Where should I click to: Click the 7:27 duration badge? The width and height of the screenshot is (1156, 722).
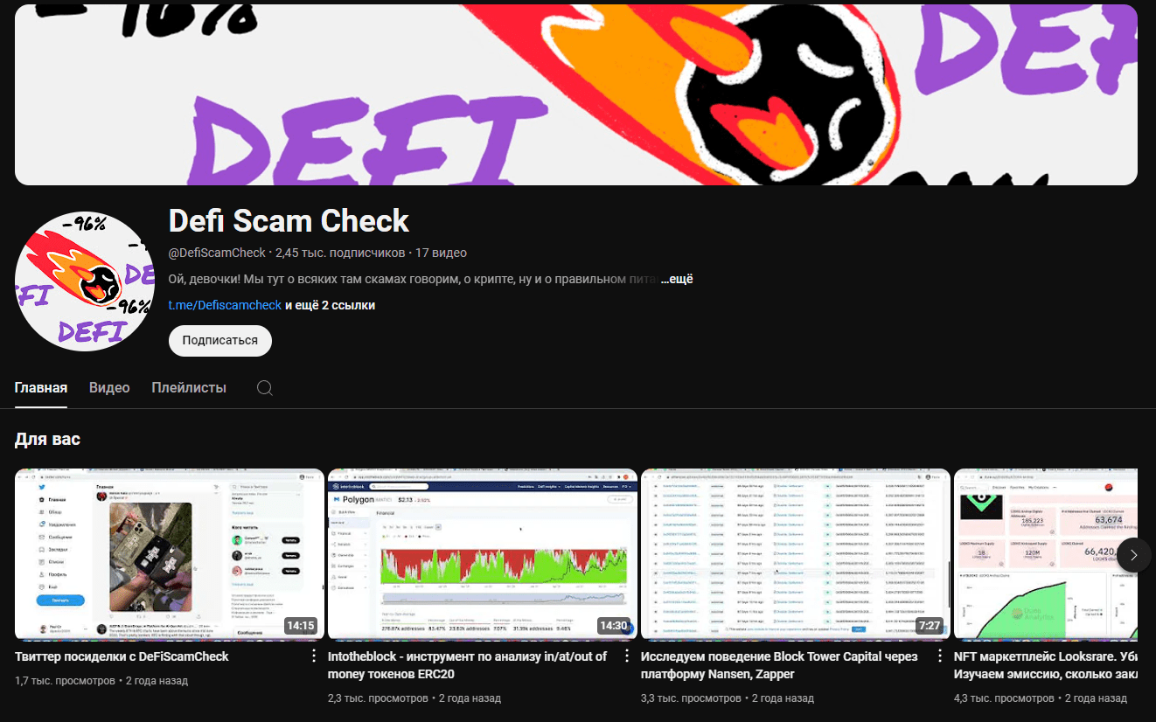click(929, 626)
